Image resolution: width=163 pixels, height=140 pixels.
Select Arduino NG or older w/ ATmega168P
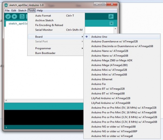click(122, 131)
